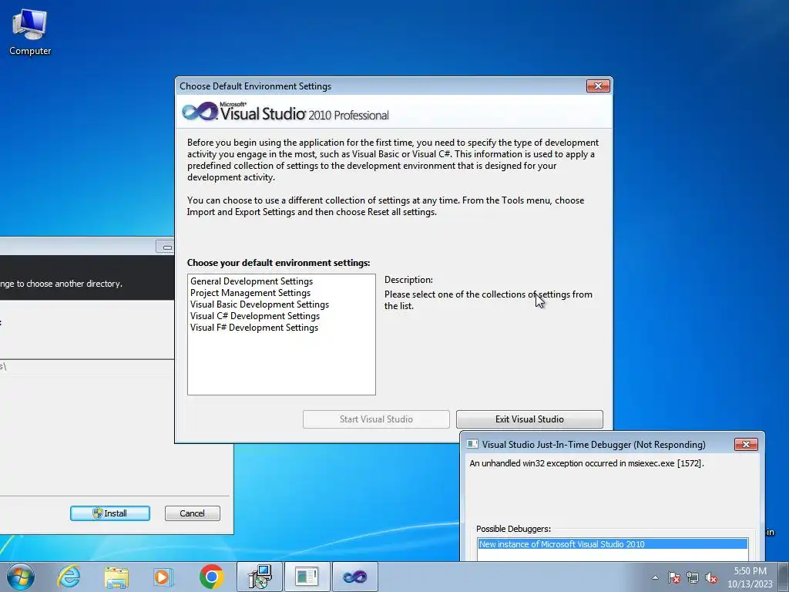Click the Show desktop strip at taskbar end

click(784, 577)
